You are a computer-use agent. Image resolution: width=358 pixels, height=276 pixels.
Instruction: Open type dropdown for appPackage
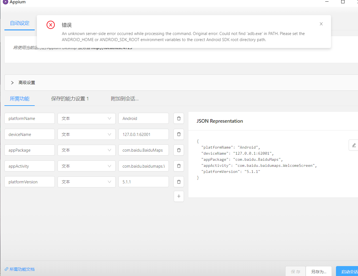pyautogui.click(x=86, y=150)
